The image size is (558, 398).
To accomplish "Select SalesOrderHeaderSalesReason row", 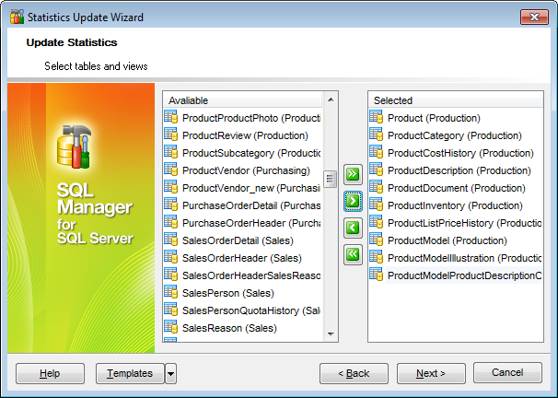I will click(242, 275).
